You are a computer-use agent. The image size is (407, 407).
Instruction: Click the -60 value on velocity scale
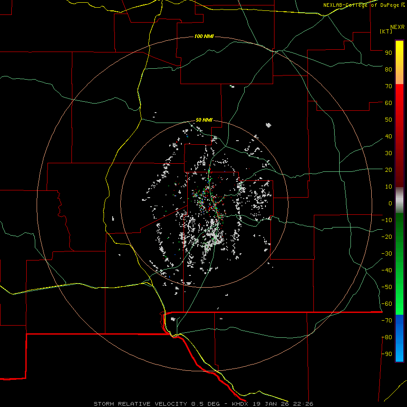387,304
